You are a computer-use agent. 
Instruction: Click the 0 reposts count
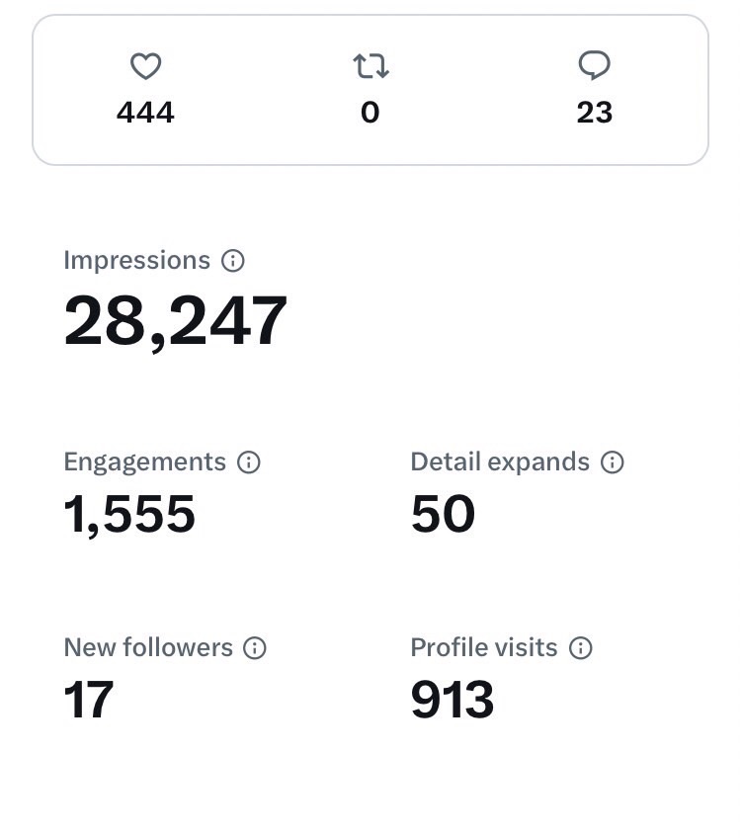tap(370, 113)
